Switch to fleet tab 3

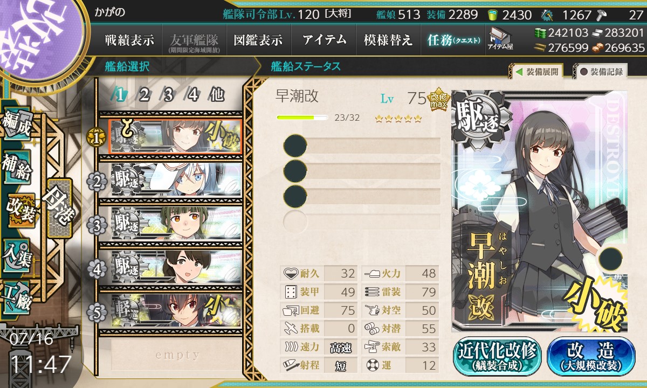[168, 95]
